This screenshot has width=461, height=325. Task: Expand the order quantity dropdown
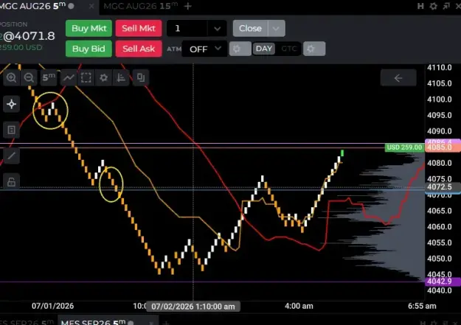218,29
